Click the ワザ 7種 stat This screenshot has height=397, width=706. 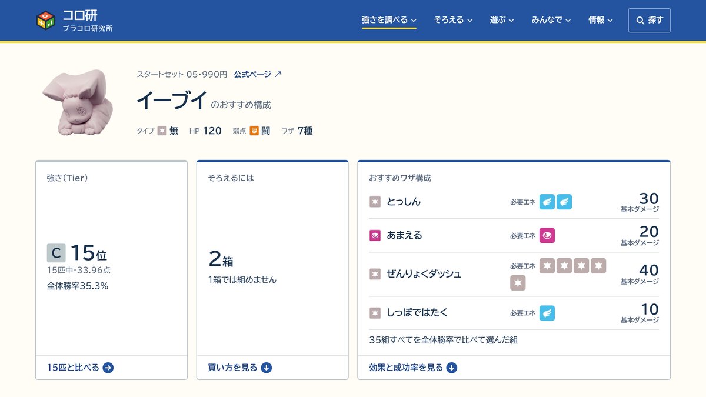pyautogui.click(x=297, y=131)
